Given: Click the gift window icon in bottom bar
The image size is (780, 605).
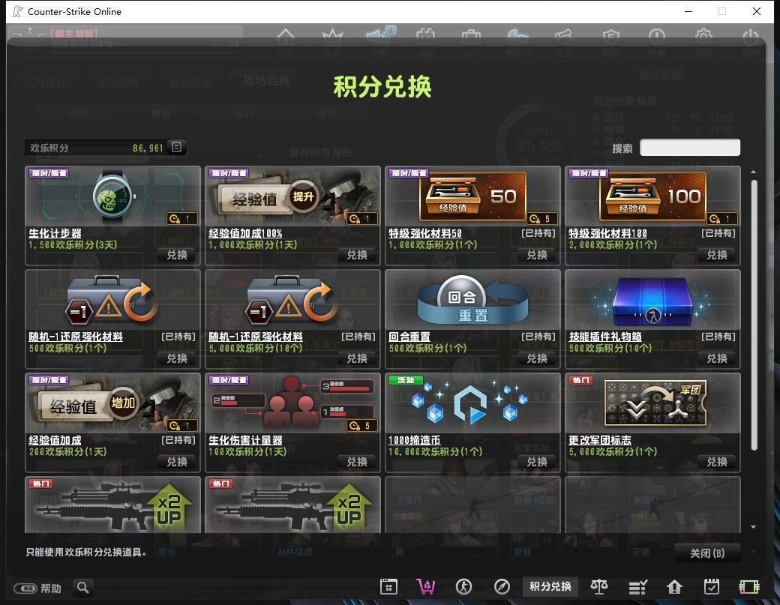Looking at the screenshot, I should 388,586.
